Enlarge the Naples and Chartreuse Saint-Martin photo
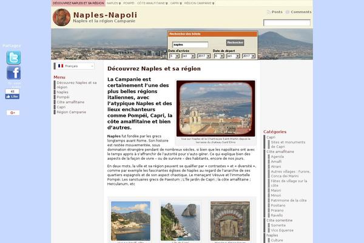This screenshot has width=364, height=243. point(215,109)
